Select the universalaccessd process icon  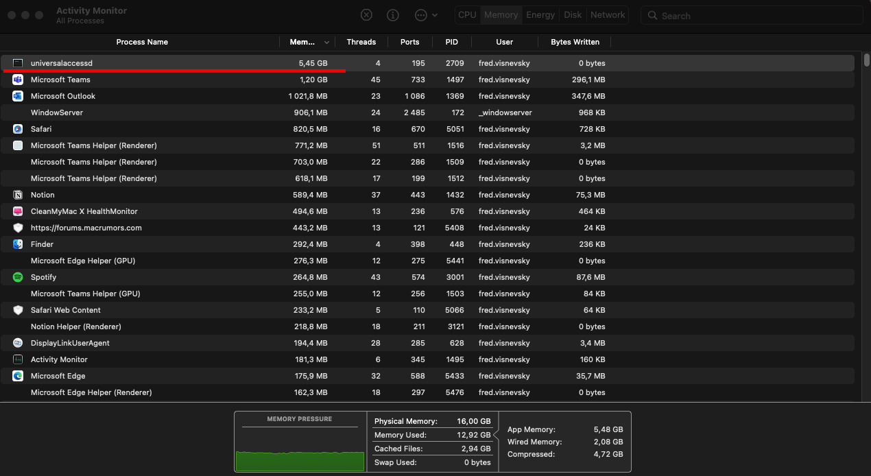[18, 63]
